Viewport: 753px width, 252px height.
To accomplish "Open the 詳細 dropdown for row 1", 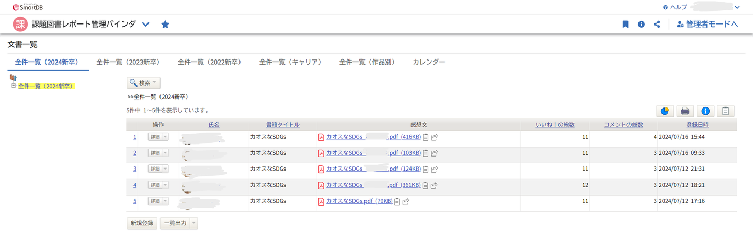I will pos(165,137).
